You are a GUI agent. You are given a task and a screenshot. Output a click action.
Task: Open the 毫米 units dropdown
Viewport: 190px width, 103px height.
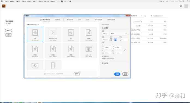click(x=119, y=34)
